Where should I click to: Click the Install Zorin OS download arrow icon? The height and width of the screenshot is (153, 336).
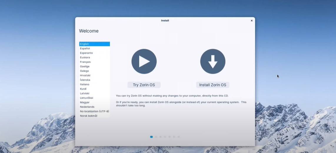(x=213, y=61)
